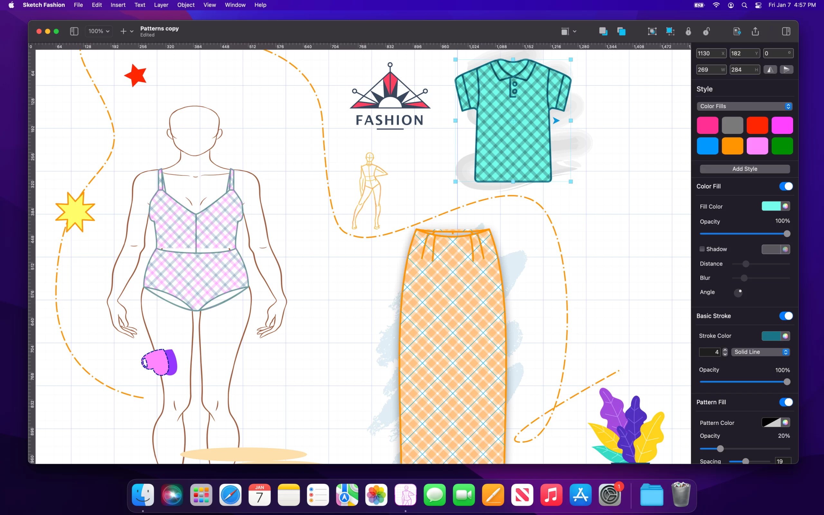The width and height of the screenshot is (824, 515).
Task: Open the zoom level dropdown
Action: [98, 31]
